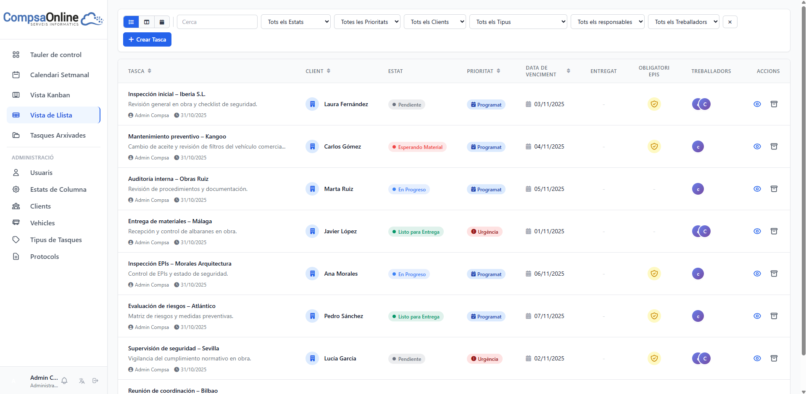Open task title Reunión de coordinación – Bilbao

click(x=173, y=390)
